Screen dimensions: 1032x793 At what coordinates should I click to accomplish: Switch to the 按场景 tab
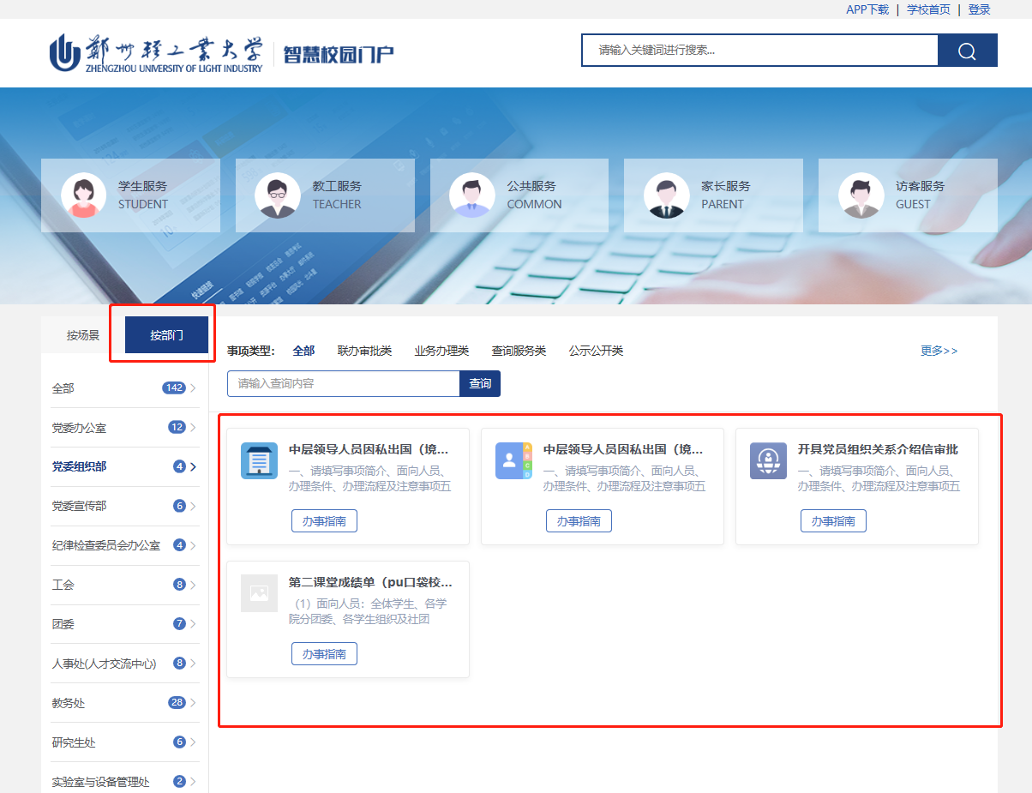(83, 335)
